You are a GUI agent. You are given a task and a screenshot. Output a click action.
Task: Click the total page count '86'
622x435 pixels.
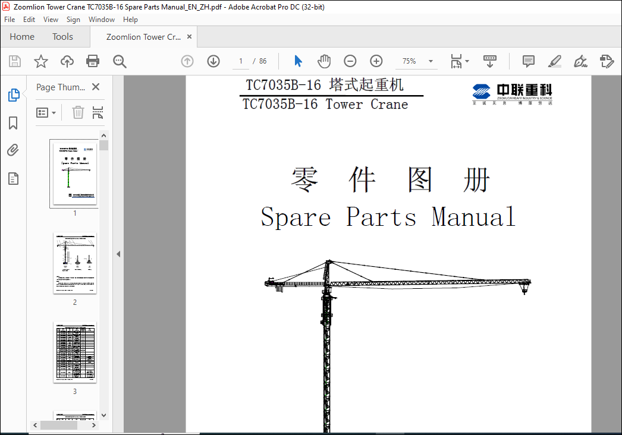[263, 61]
